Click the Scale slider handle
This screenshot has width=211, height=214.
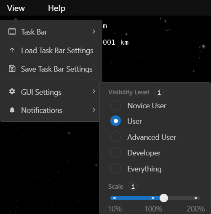pos(164,198)
